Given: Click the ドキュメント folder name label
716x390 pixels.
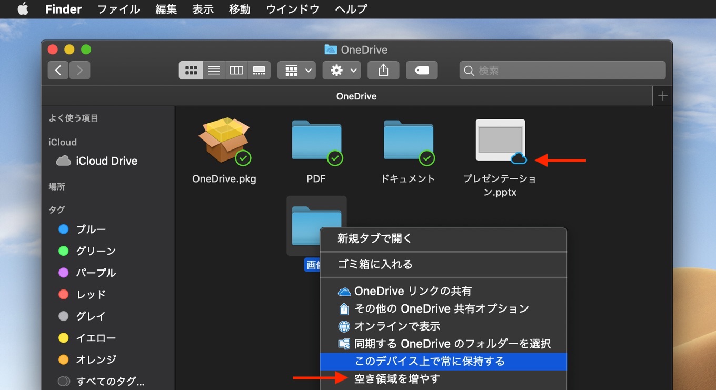Looking at the screenshot, I should click(408, 179).
